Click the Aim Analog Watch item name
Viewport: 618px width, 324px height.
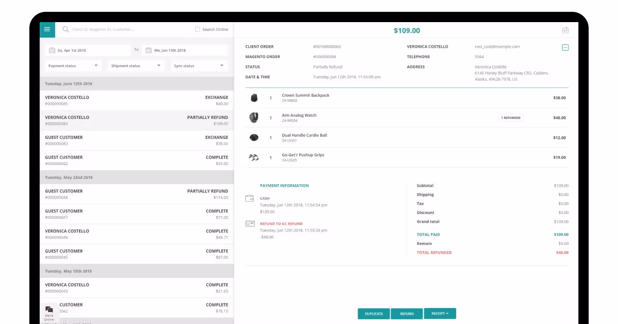click(299, 115)
